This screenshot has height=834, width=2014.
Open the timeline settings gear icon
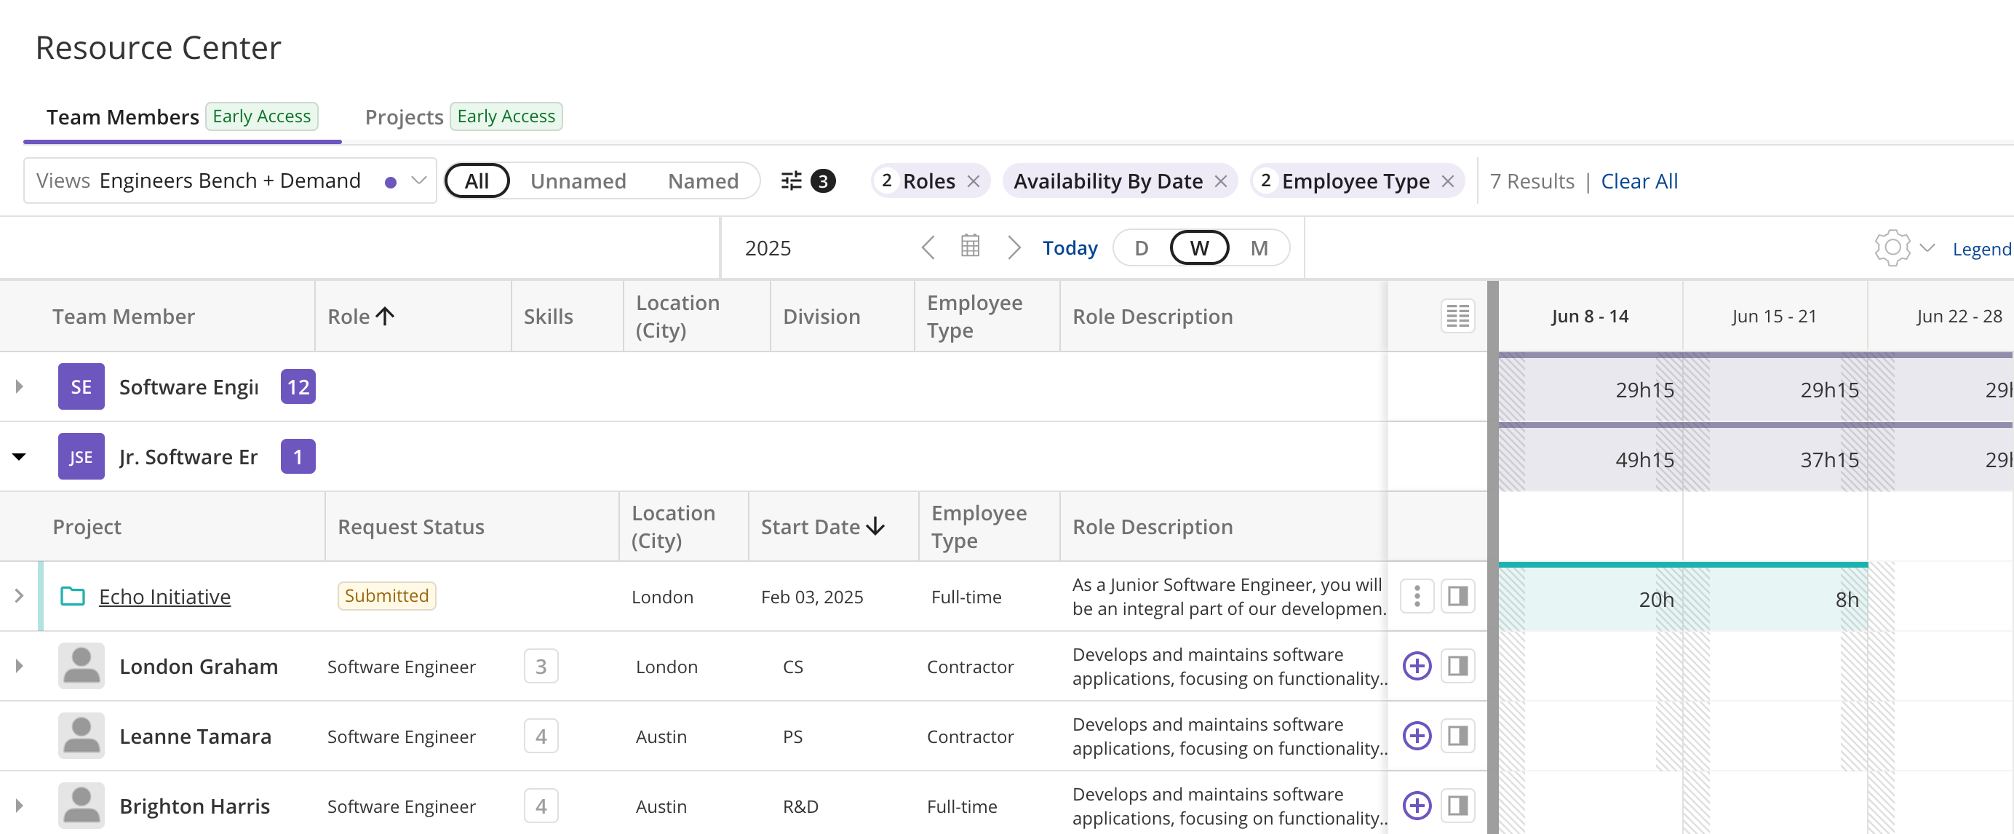click(x=1892, y=247)
